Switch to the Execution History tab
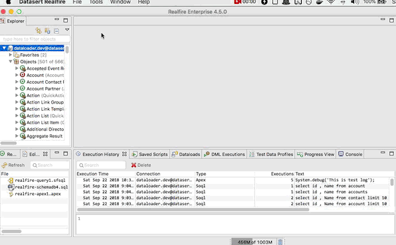 (100, 154)
